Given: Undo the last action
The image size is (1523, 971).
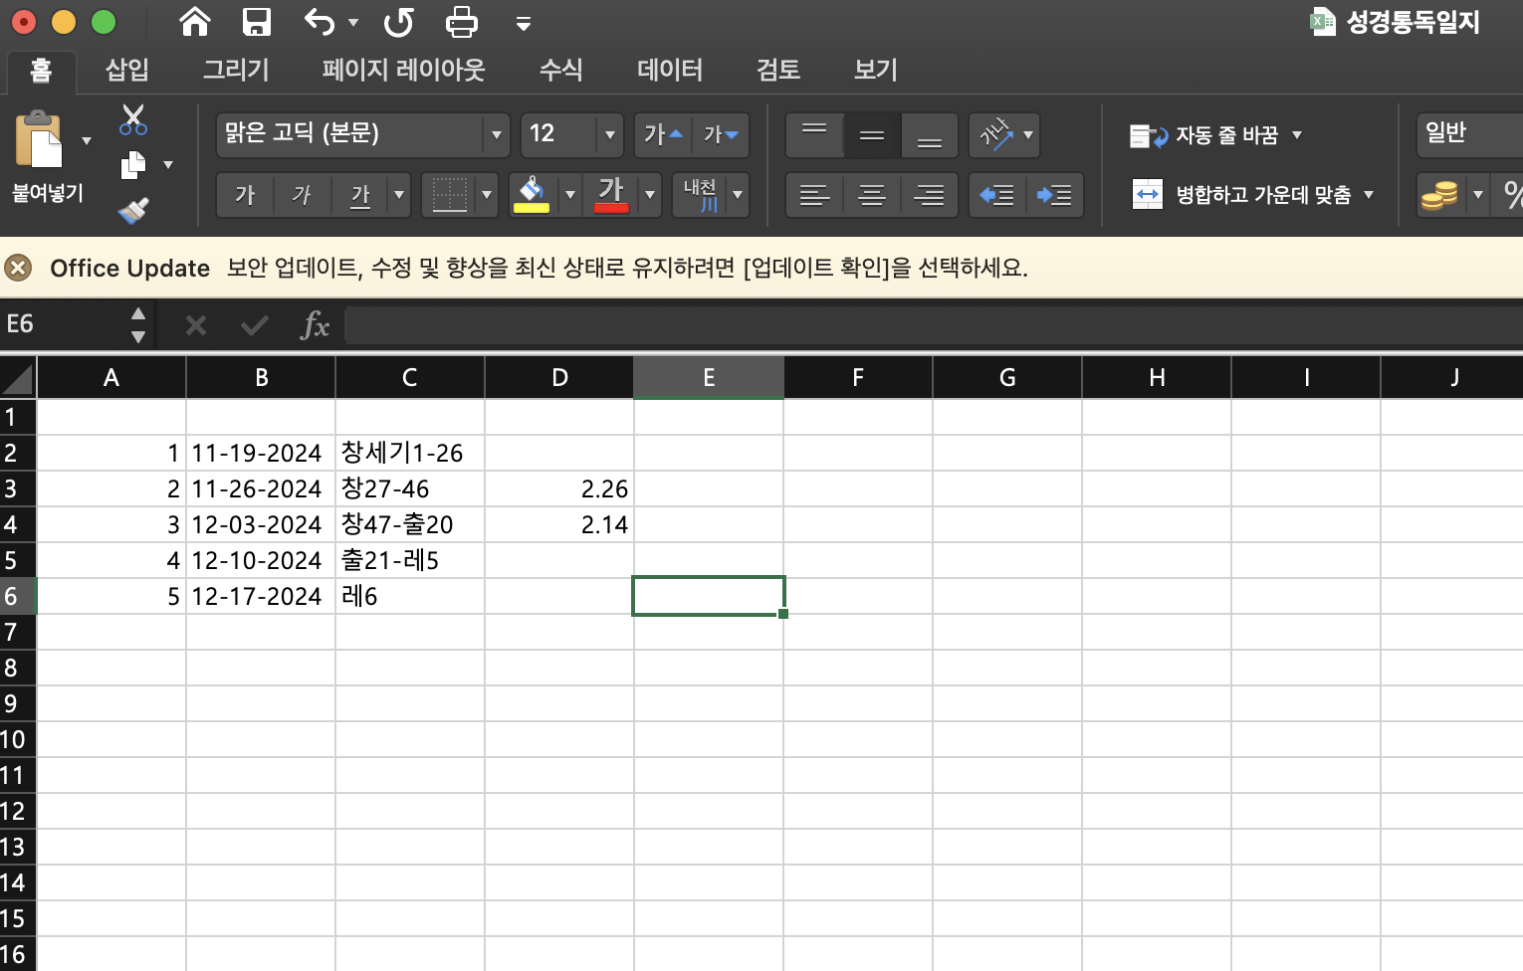Looking at the screenshot, I should tap(320, 21).
